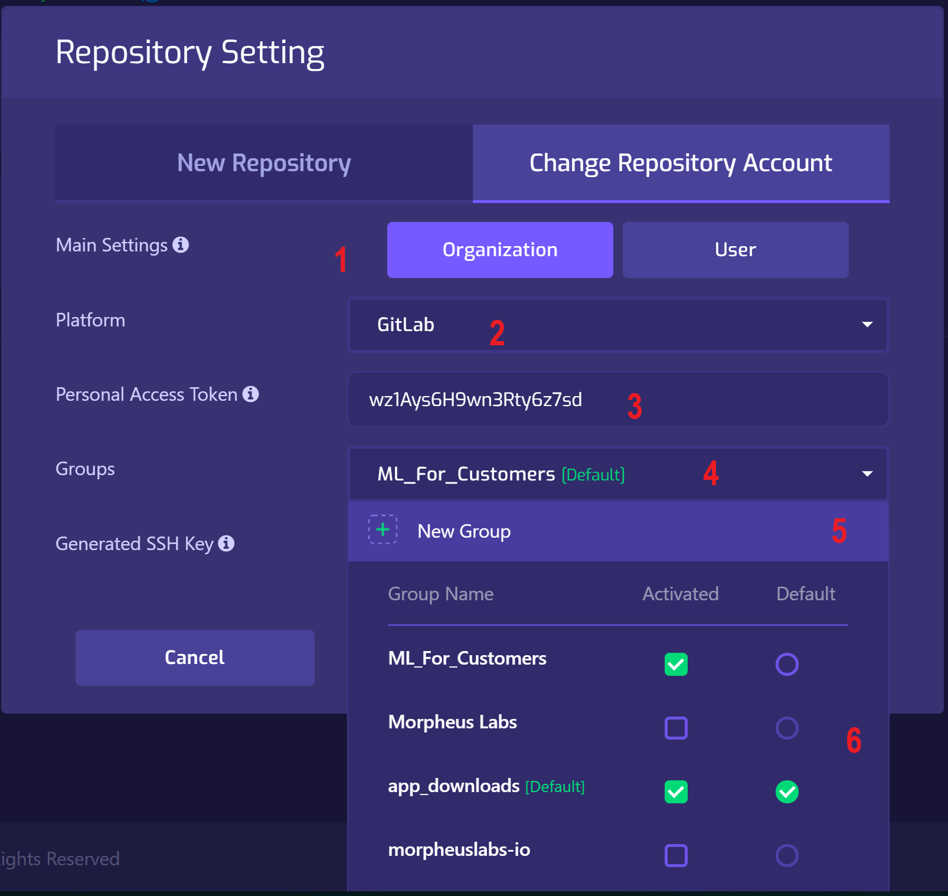The image size is (948, 896).
Task: Switch to the New Repository tab
Action: (x=264, y=163)
